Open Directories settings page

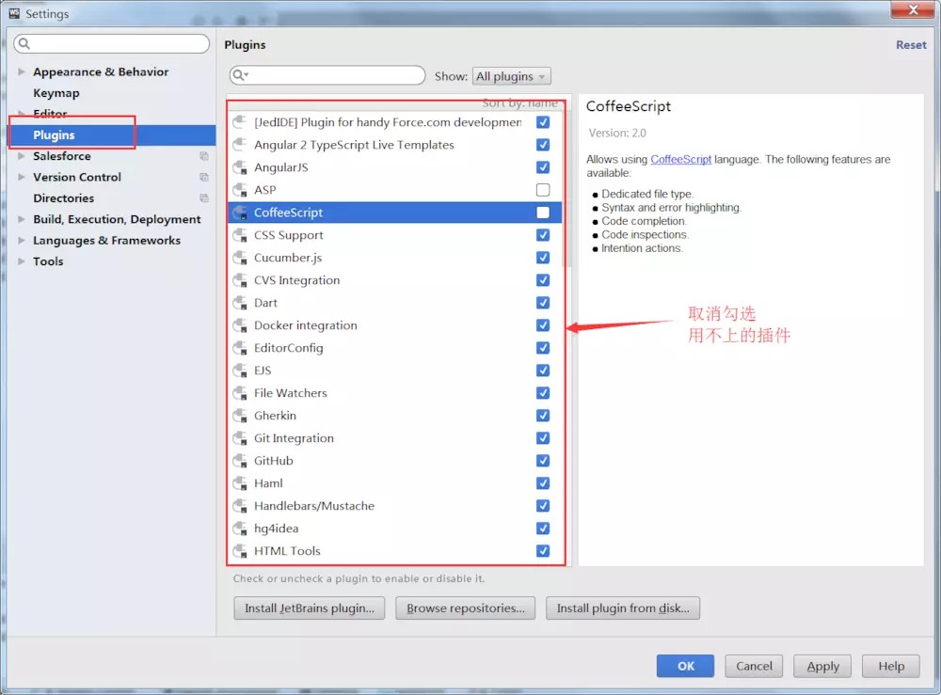64,197
